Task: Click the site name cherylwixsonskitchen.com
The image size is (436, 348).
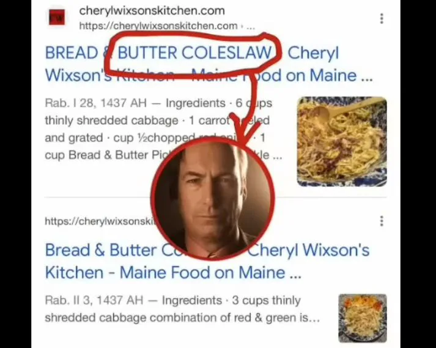Action: click(152, 11)
